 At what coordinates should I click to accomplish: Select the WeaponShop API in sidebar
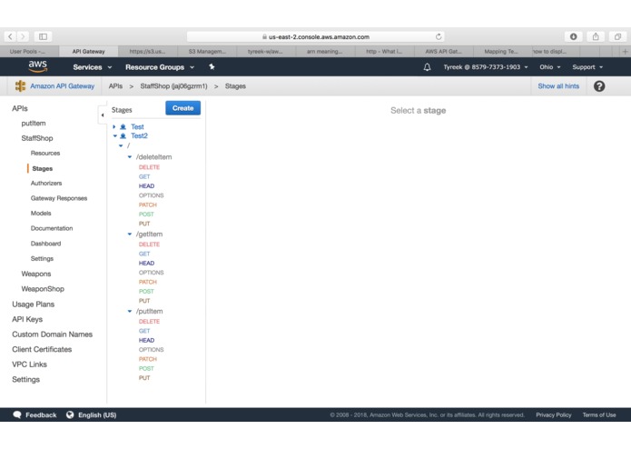point(43,289)
